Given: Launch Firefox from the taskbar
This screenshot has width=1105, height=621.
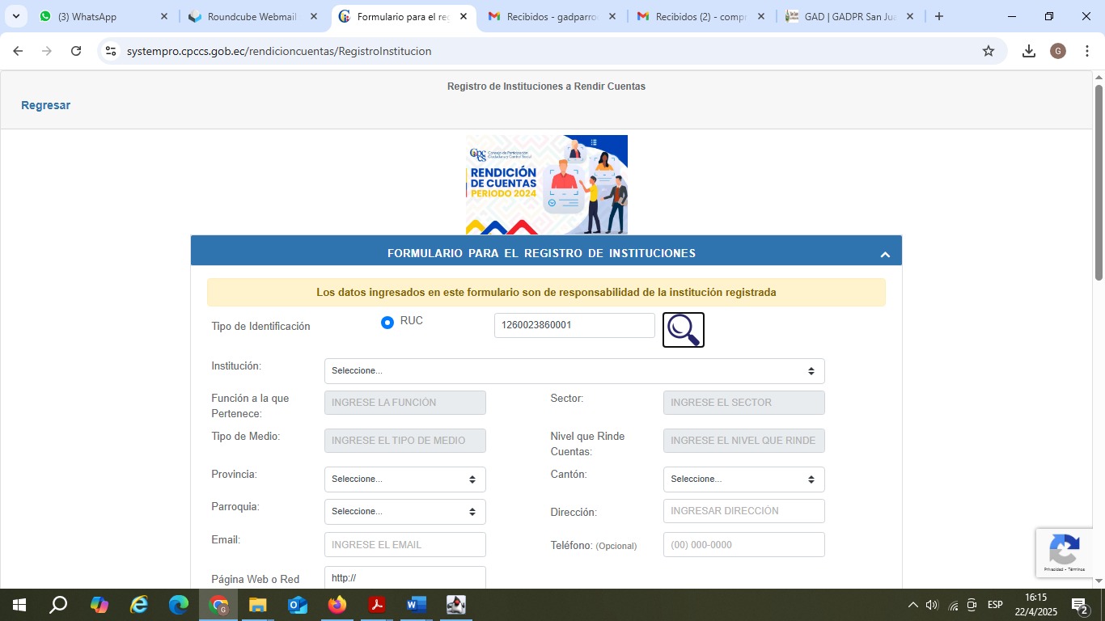Looking at the screenshot, I should [337, 605].
